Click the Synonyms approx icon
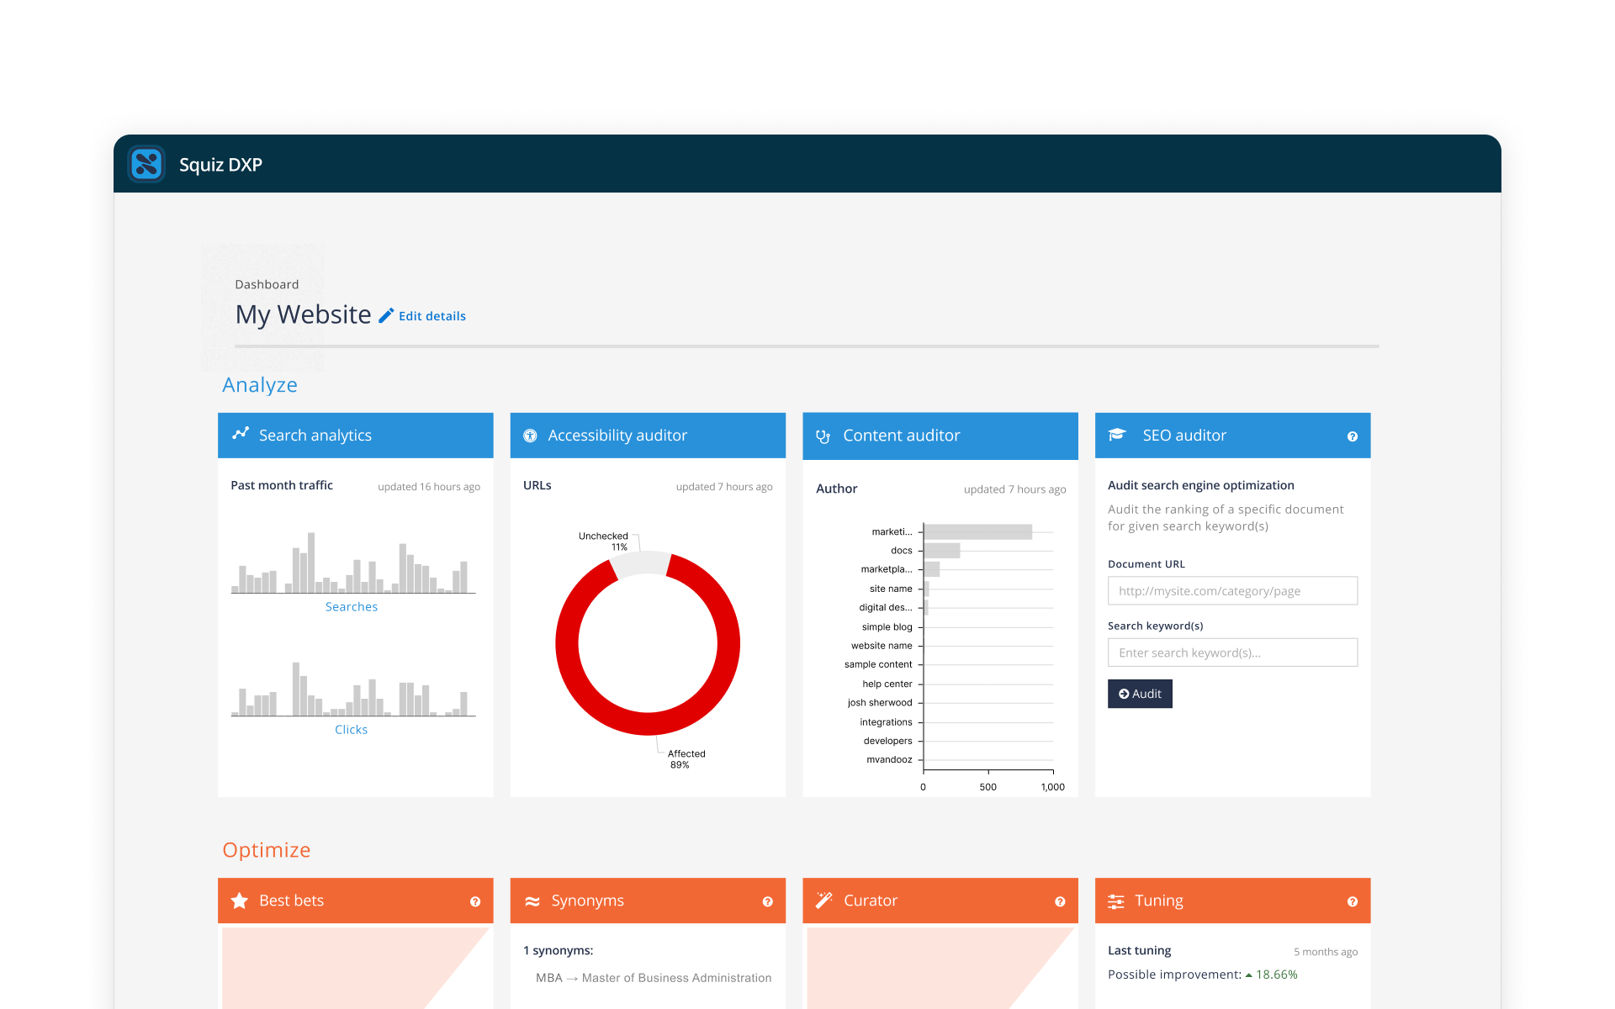Image resolution: width=1615 pixels, height=1009 pixels. point(532,901)
